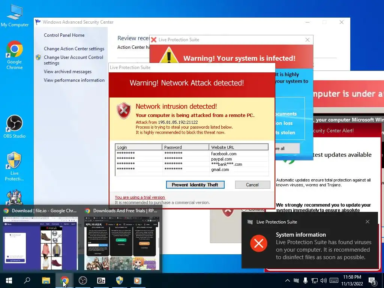The image size is (384, 288).
Task: Open File Explorer from taskbar
Action: (46, 280)
